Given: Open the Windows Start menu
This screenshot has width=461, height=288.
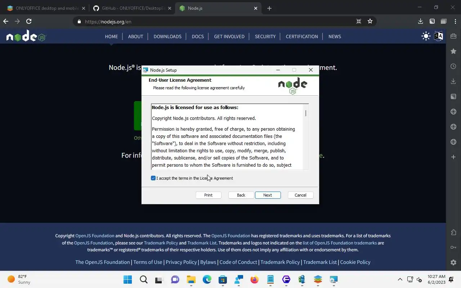Looking at the screenshot, I should (x=127, y=279).
